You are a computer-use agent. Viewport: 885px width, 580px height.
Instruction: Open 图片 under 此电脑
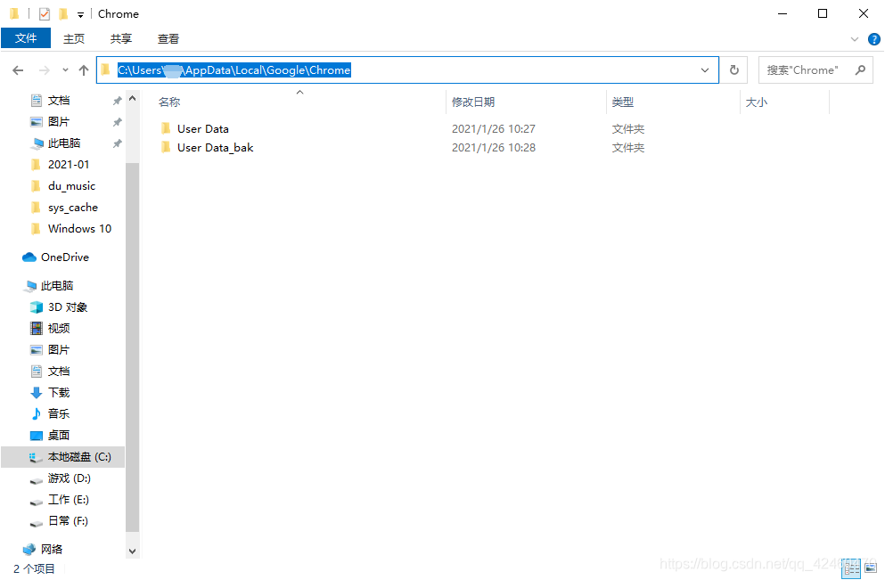[59, 350]
